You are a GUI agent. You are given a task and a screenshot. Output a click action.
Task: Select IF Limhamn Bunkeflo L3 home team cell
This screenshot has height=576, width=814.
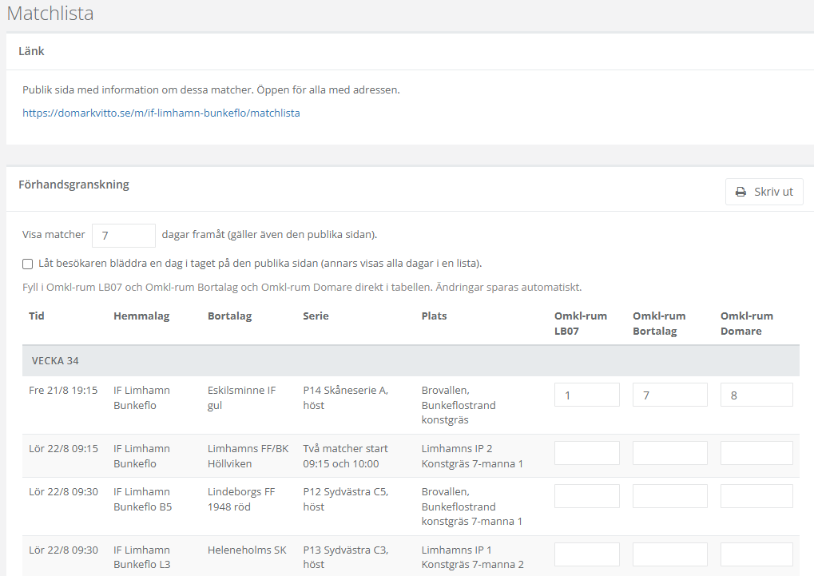142,557
